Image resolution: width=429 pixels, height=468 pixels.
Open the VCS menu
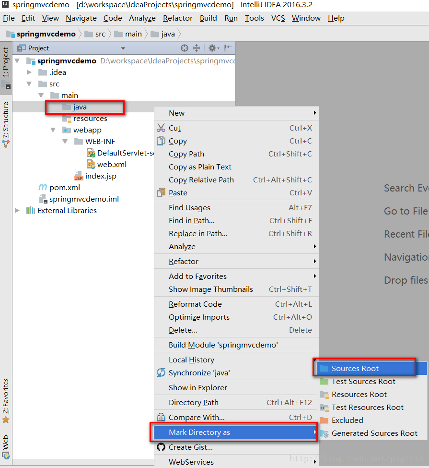(278, 18)
